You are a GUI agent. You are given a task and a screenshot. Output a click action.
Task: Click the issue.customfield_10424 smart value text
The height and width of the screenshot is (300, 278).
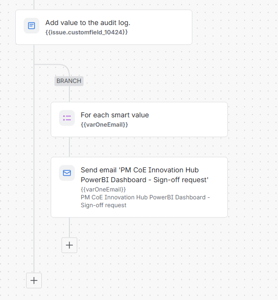click(87, 32)
